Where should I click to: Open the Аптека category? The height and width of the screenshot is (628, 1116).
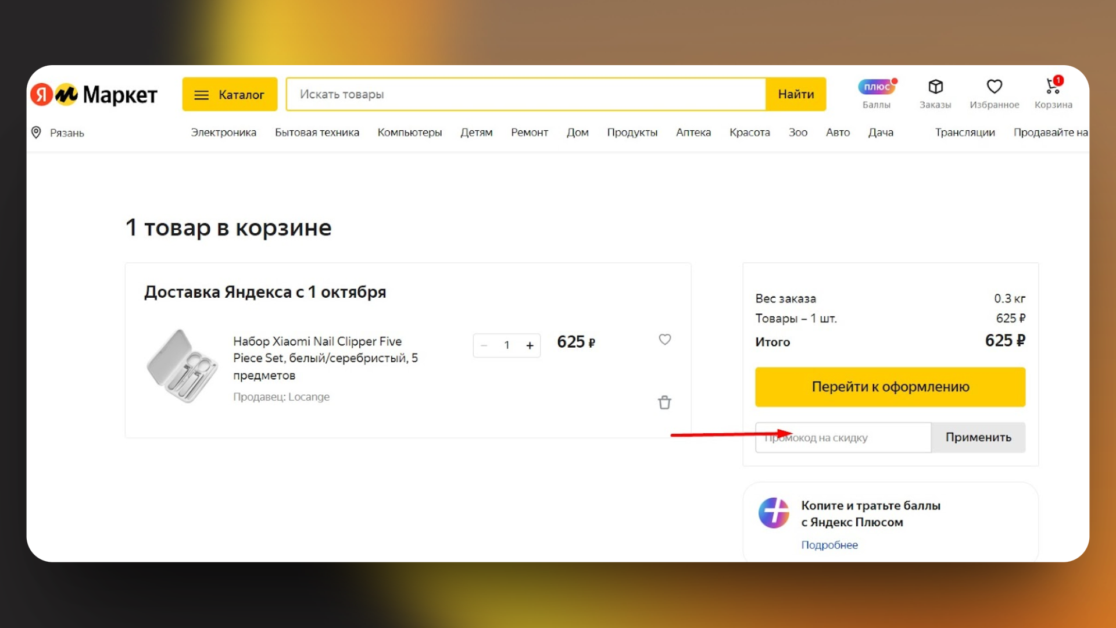pos(693,133)
